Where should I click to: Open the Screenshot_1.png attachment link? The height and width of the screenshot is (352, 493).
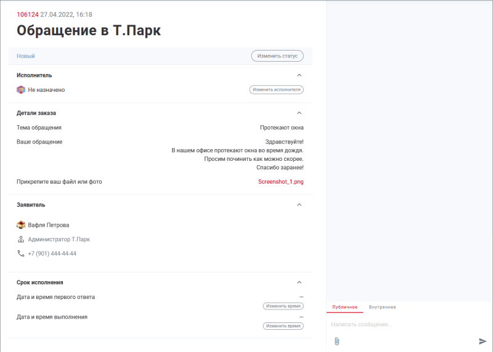[280, 182]
